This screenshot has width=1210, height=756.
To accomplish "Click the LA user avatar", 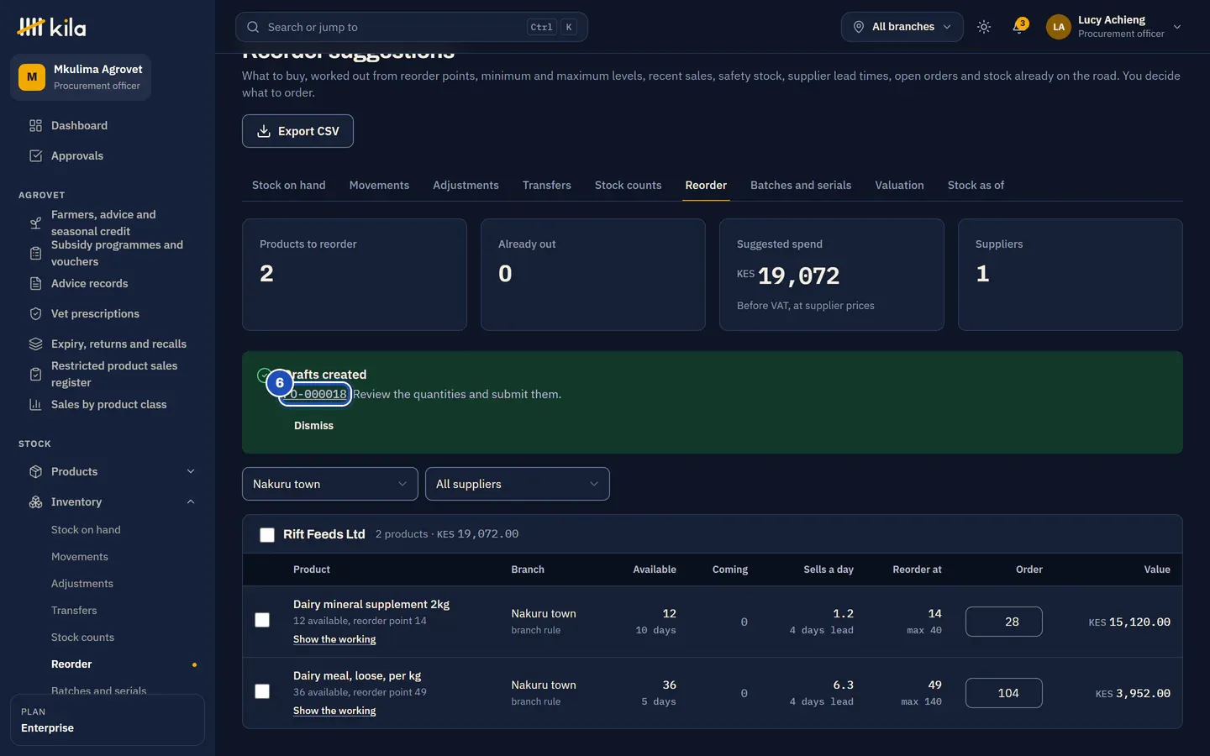I will [x=1059, y=27].
